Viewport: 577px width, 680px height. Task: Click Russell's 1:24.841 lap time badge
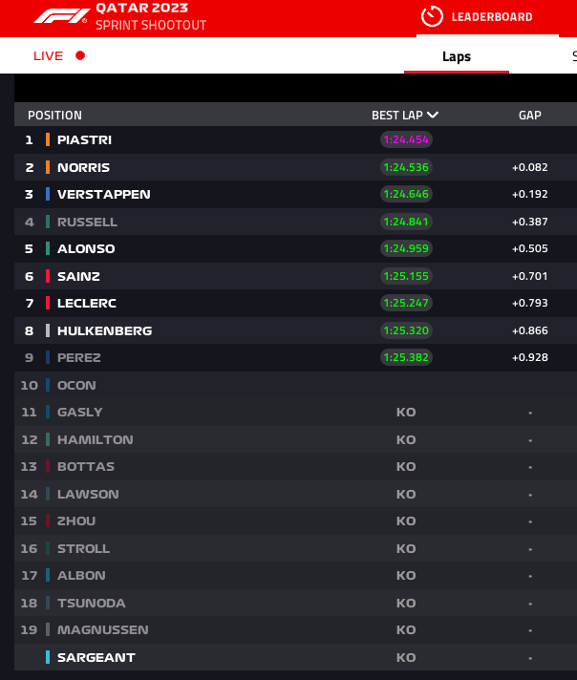406,222
